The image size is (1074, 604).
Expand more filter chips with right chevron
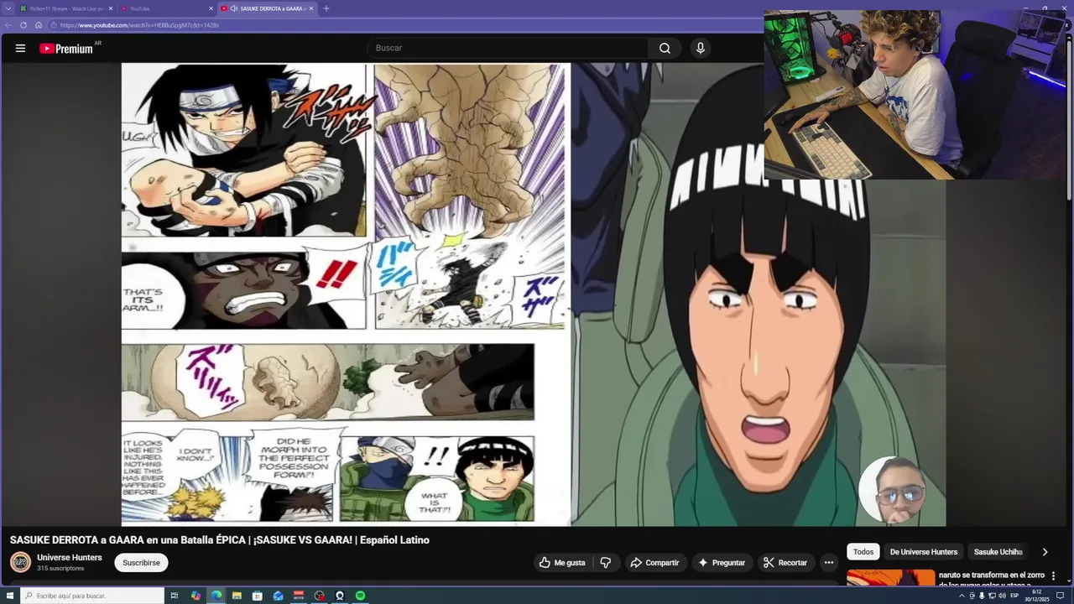[1045, 552]
